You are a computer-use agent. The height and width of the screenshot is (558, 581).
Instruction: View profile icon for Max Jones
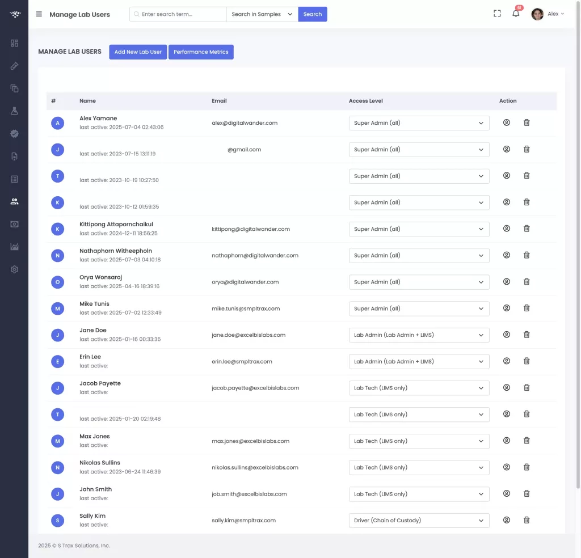coord(506,441)
